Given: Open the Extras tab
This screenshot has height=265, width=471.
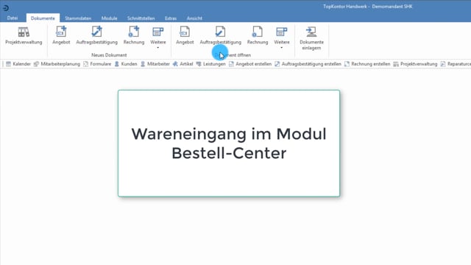Looking at the screenshot, I should (171, 18).
